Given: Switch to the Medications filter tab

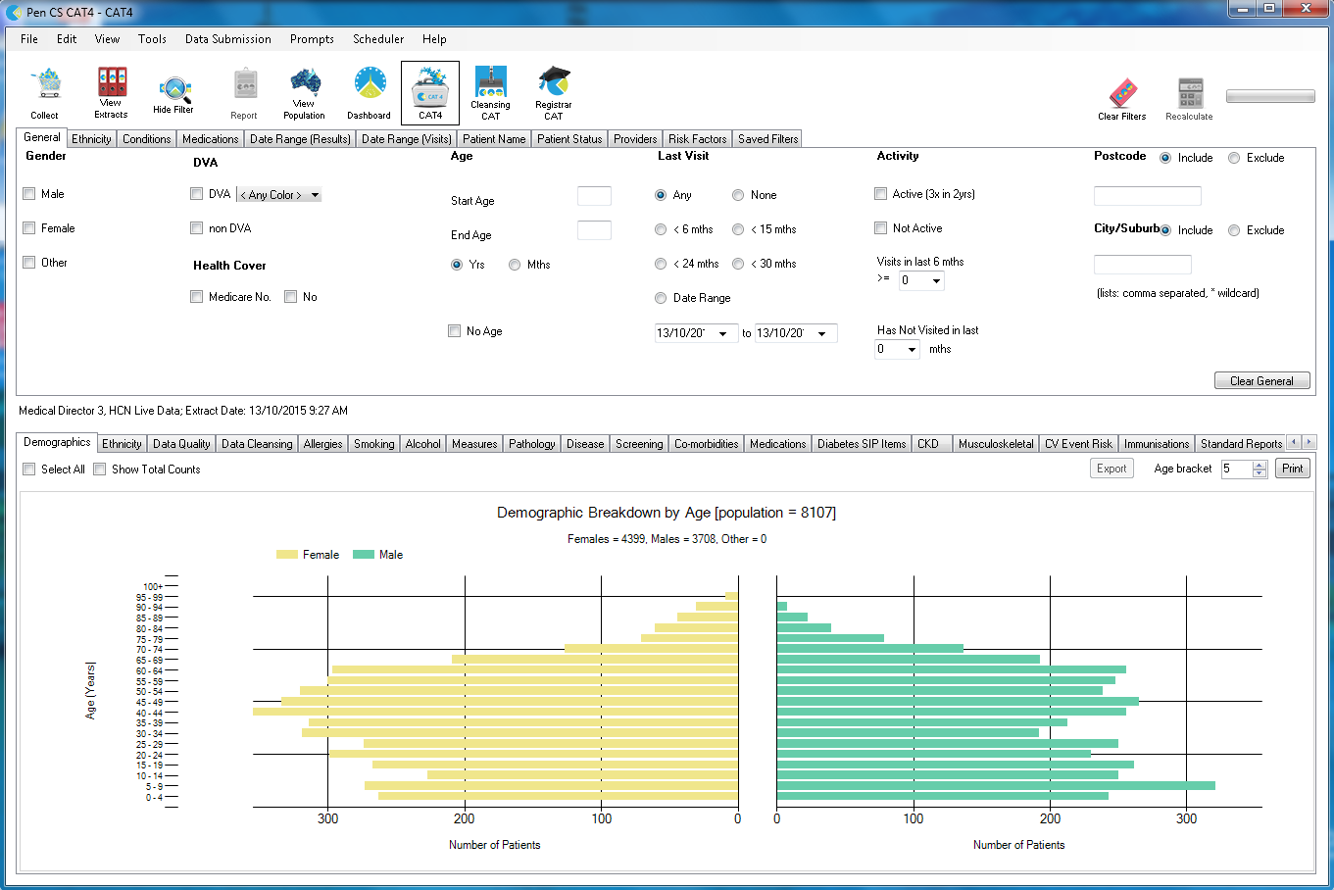Looking at the screenshot, I should (x=211, y=139).
